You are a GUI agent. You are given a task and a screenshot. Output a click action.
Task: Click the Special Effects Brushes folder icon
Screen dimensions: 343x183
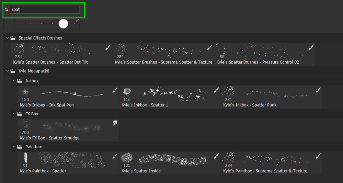pos(13,38)
